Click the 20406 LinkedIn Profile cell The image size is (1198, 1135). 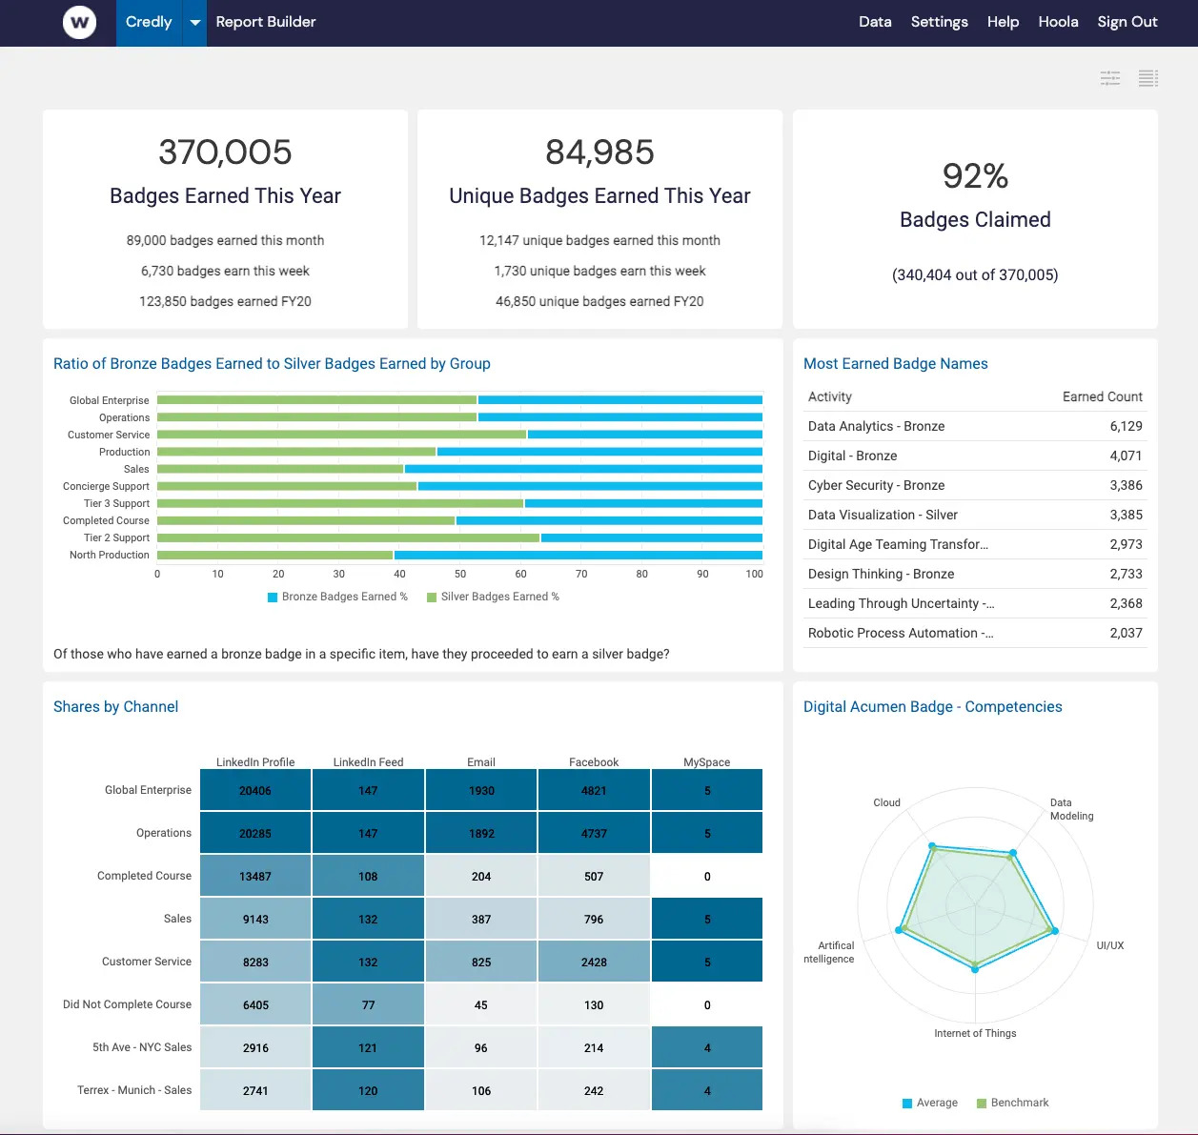click(255, 790)
